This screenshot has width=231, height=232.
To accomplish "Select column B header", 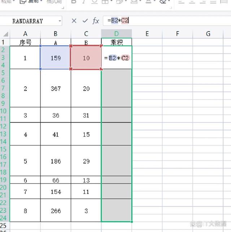I will pos(56,34).
